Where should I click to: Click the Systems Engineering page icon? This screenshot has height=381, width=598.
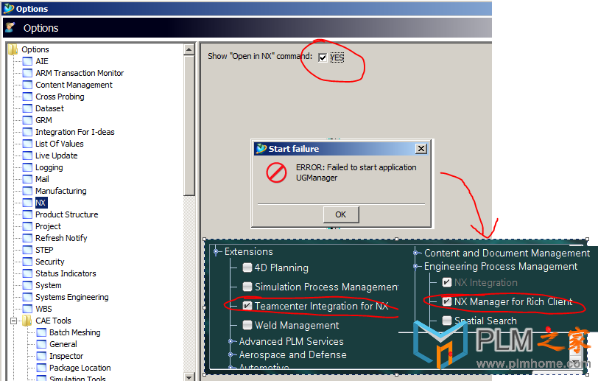pos(27,297)
